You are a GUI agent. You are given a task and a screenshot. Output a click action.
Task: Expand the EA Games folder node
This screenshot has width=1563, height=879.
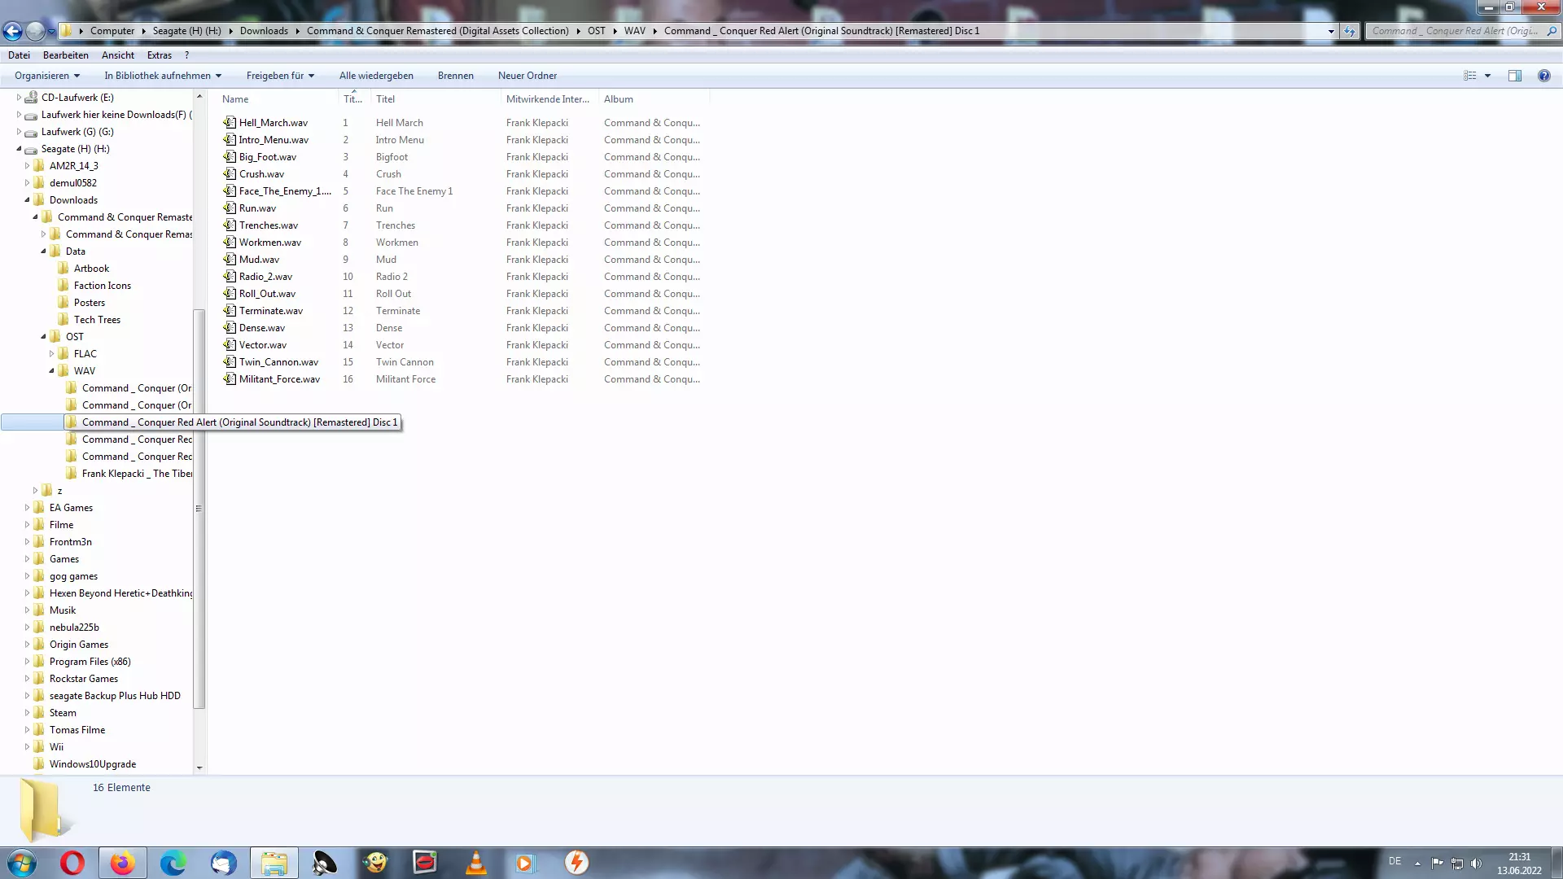point(27,508)
